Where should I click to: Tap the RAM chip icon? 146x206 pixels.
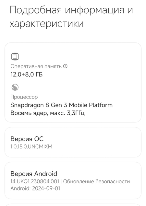click(15, 57)
